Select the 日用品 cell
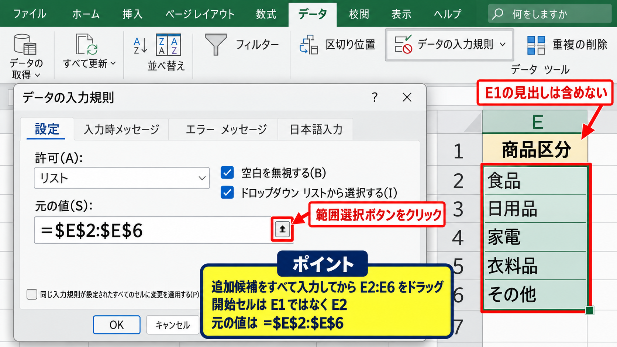The width and height of the screenshot is (617, 347). pos(535,208)
